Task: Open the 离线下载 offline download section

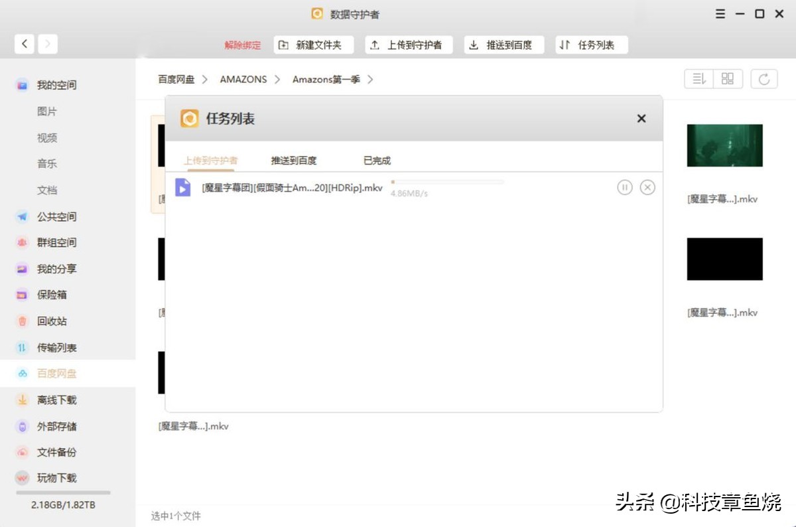Action: [x=56, y=400]
